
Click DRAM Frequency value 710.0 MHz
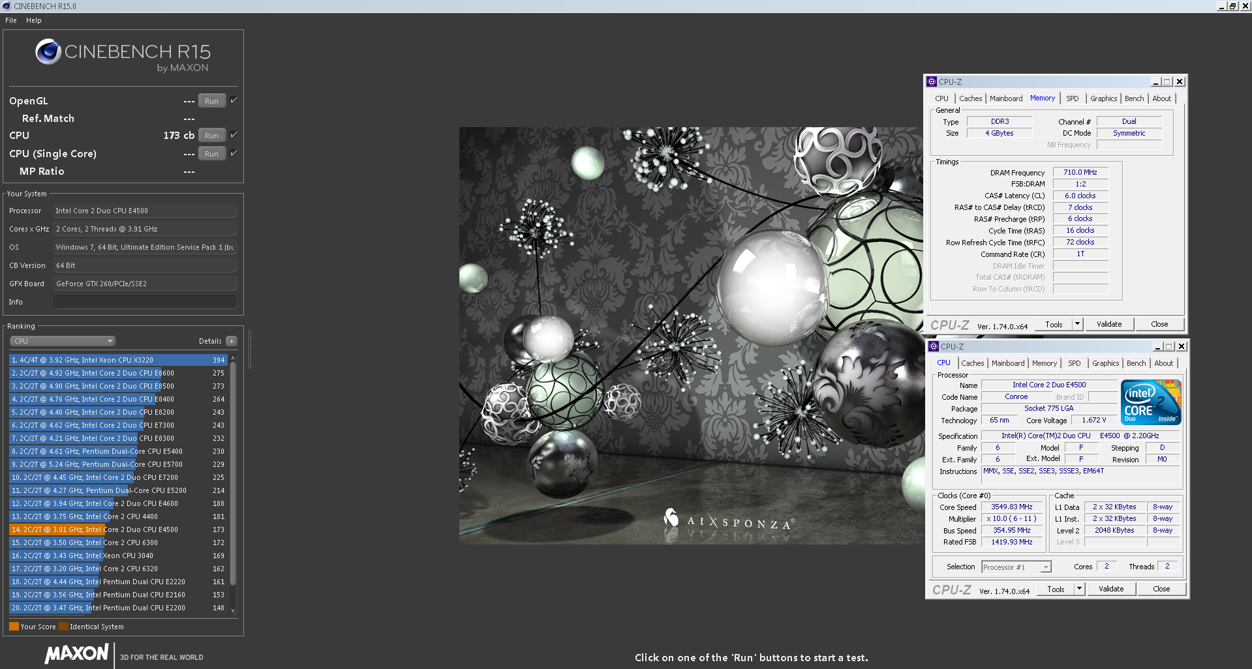(x=1080, y=172)
